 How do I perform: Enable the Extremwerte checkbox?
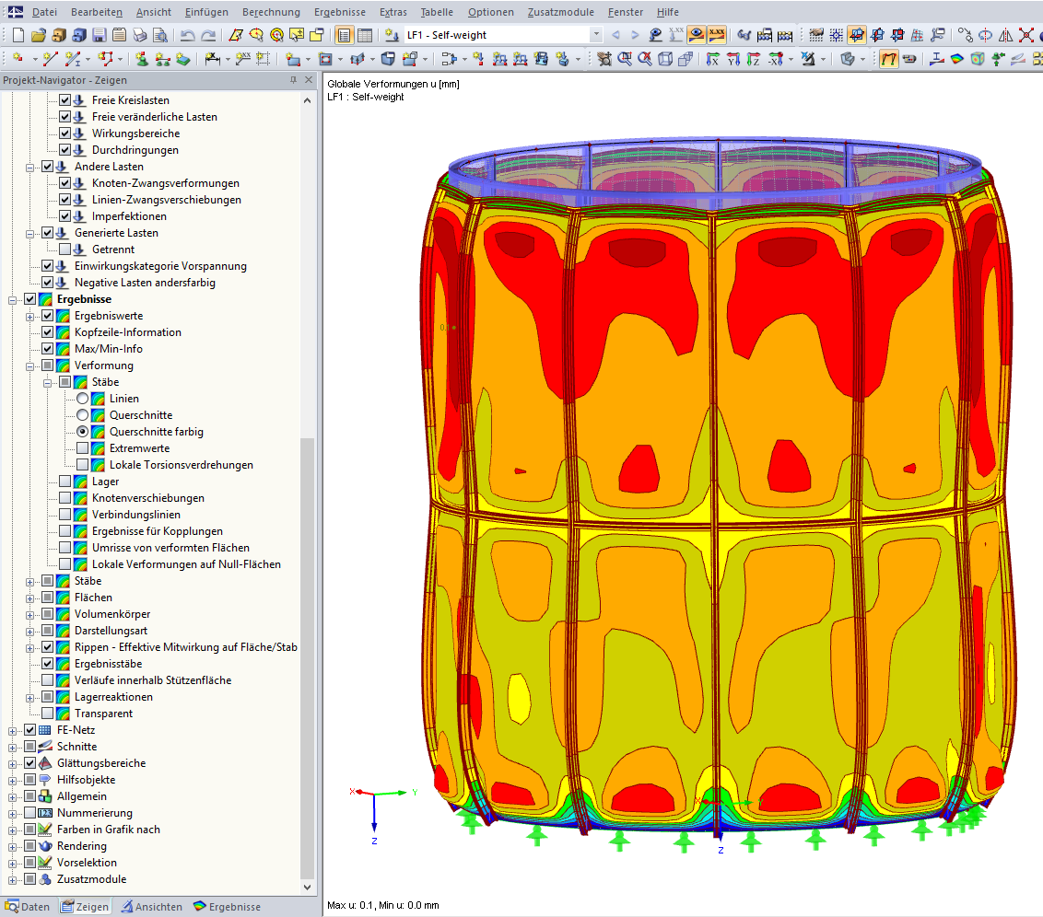point(82,448)
